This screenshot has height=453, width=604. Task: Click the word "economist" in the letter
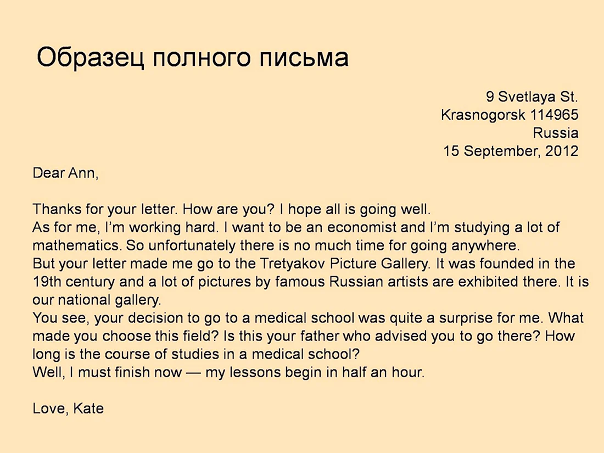coord(362,227)
